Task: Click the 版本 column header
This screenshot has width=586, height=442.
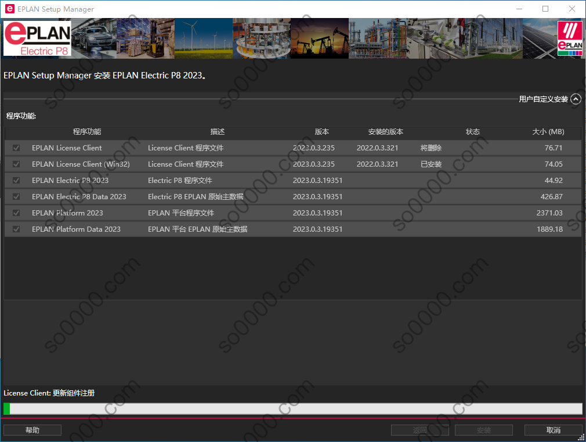Action: coord(322,132)
